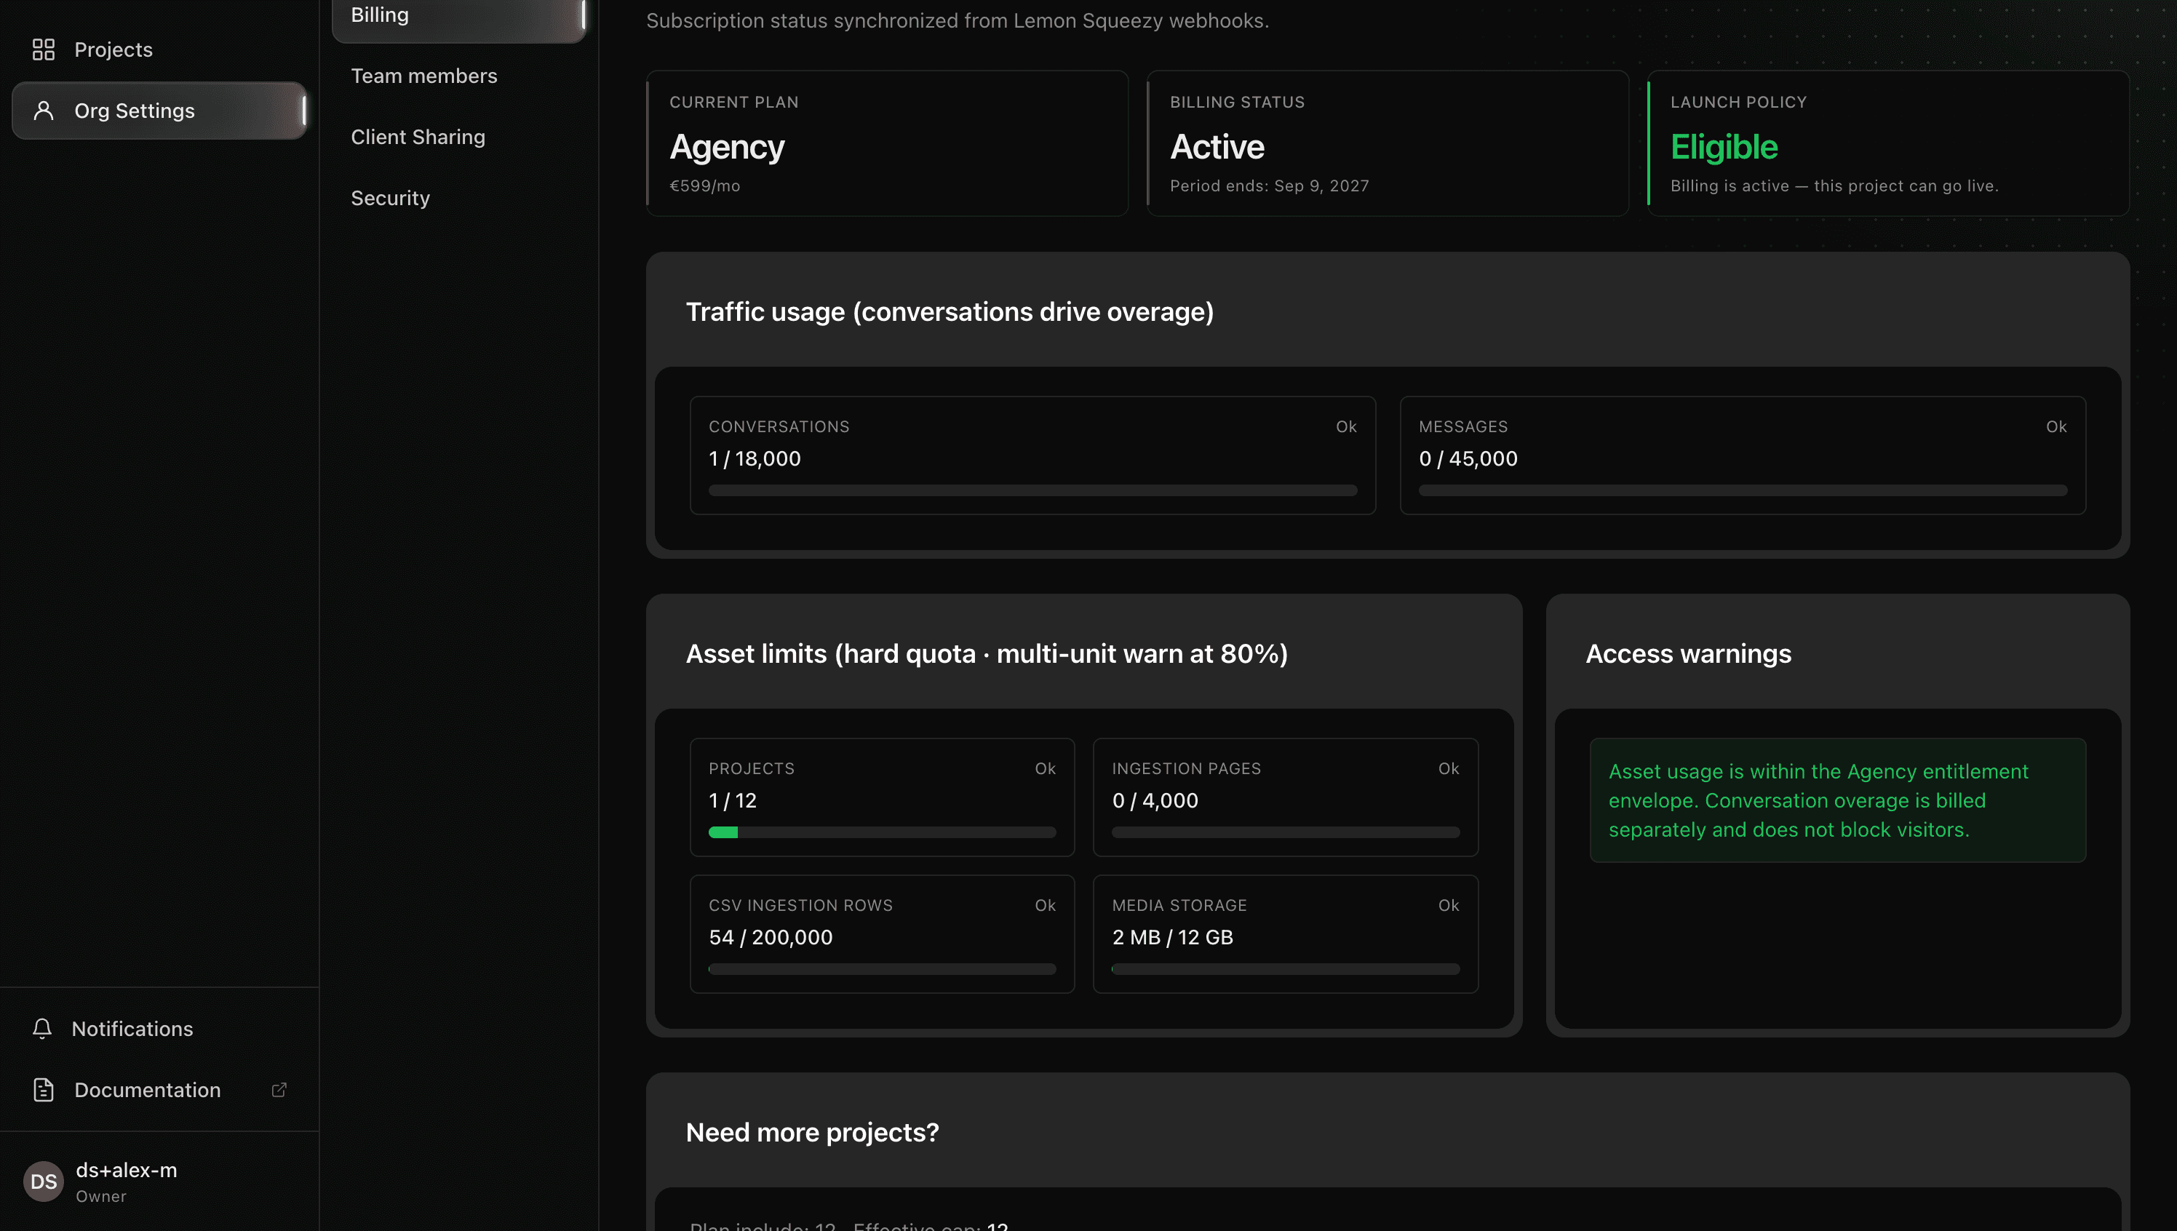The height and width of the screenshot is (1231, 2177).
Task: Click the Ok status in CSV Ingestion Rows card
Action: tap(1045, 906)
